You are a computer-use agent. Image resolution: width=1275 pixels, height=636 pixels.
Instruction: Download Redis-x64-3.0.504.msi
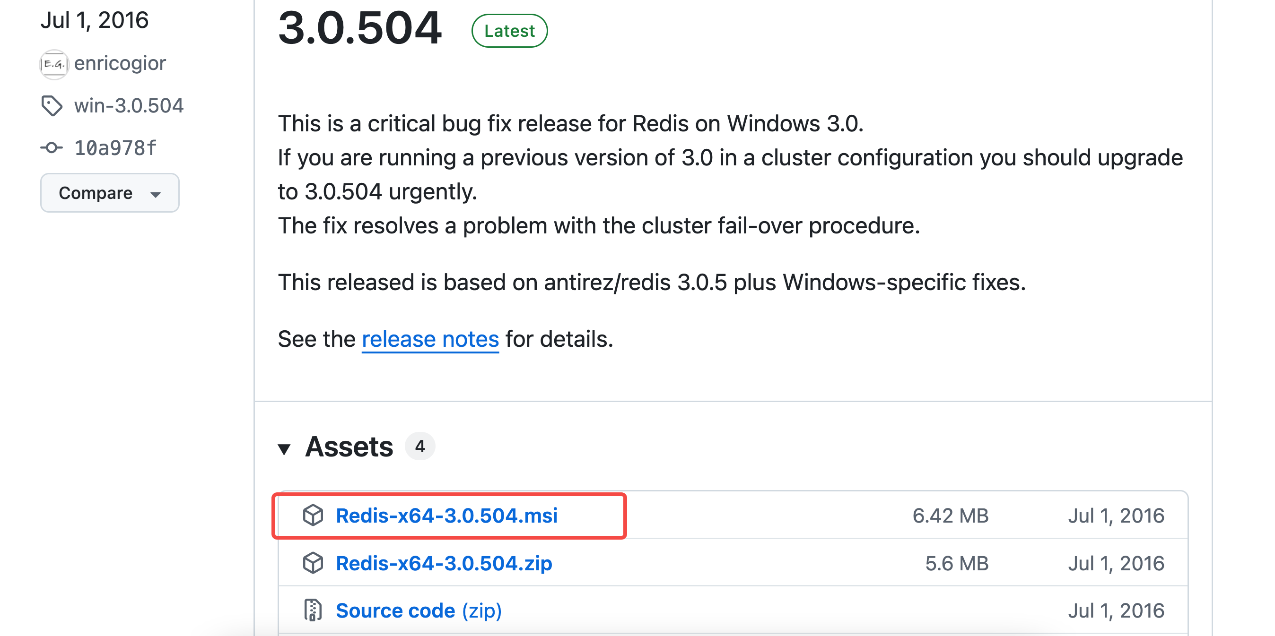click(x=446, y=516)
